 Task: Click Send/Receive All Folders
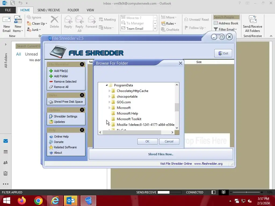[252, 24]
